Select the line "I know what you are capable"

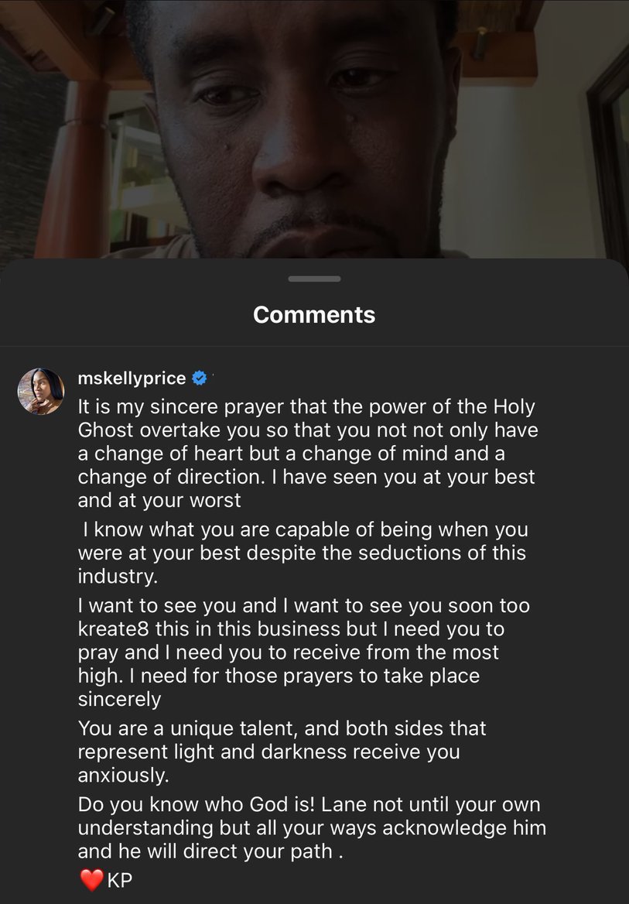pyautogui.click(x=302, y=531)
